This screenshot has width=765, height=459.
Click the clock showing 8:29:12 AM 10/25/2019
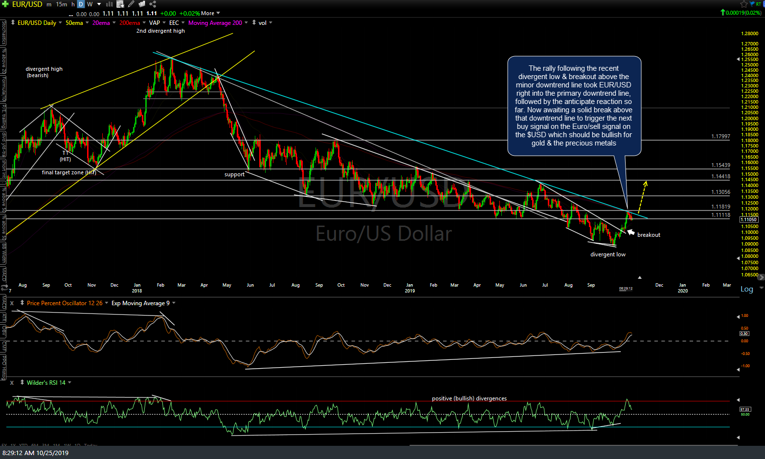click(x=35, y=453)
